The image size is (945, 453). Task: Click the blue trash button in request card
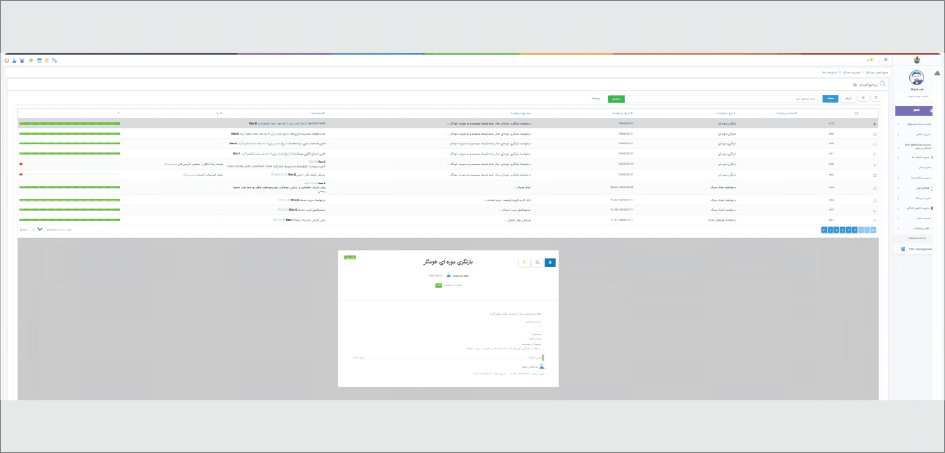(x=550, y=262)
